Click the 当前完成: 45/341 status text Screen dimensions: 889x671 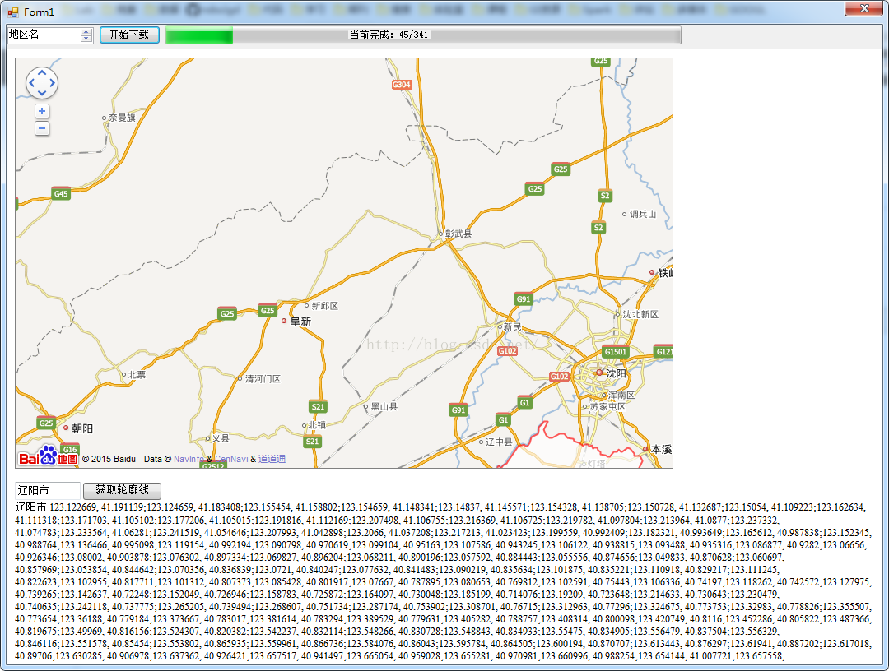pyautogui.click(x=389, y=35)
